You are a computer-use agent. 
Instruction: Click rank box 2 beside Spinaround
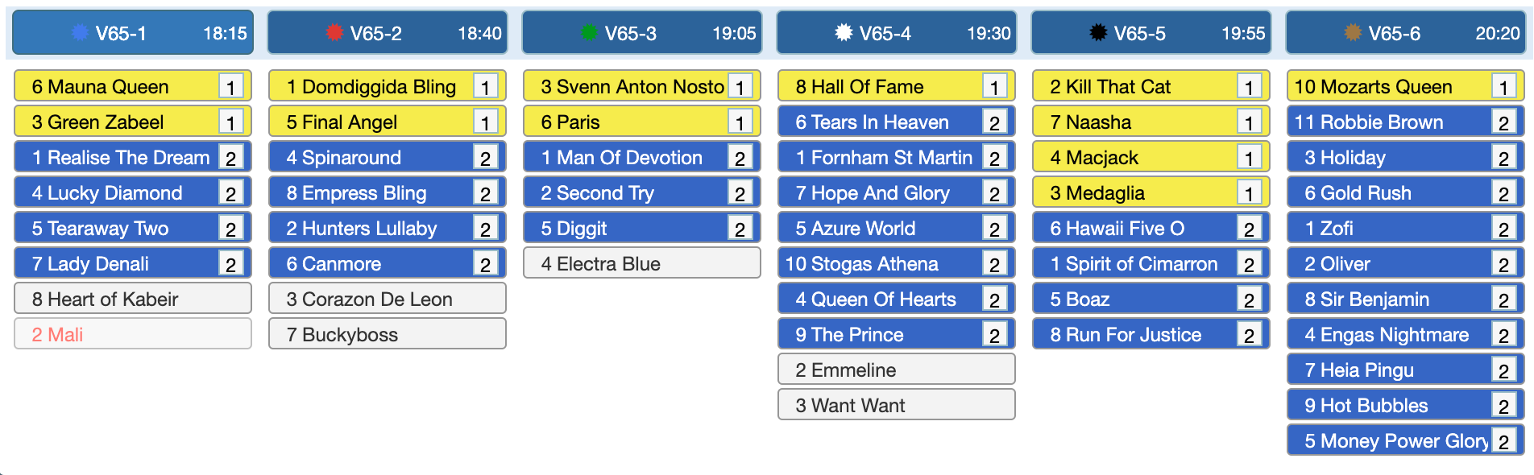click(486, 157)
